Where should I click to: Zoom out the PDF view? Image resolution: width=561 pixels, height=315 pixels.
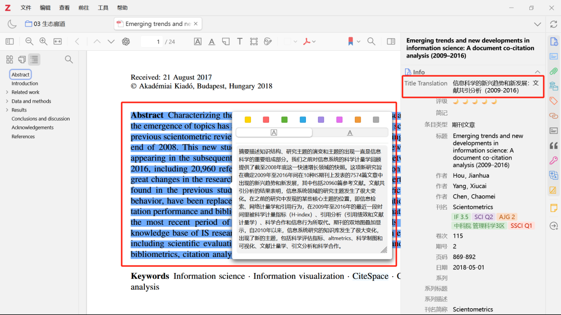pos(30,41)
